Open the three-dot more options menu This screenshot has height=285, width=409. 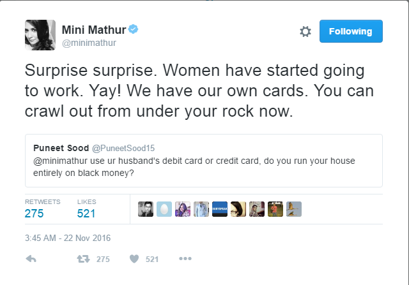(185, 259)
